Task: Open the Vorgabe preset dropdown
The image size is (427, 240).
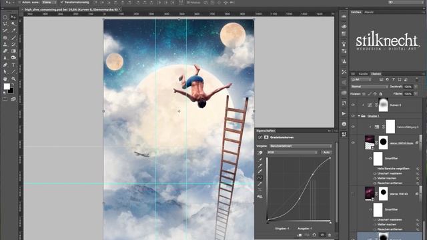Action: point(300,146)
